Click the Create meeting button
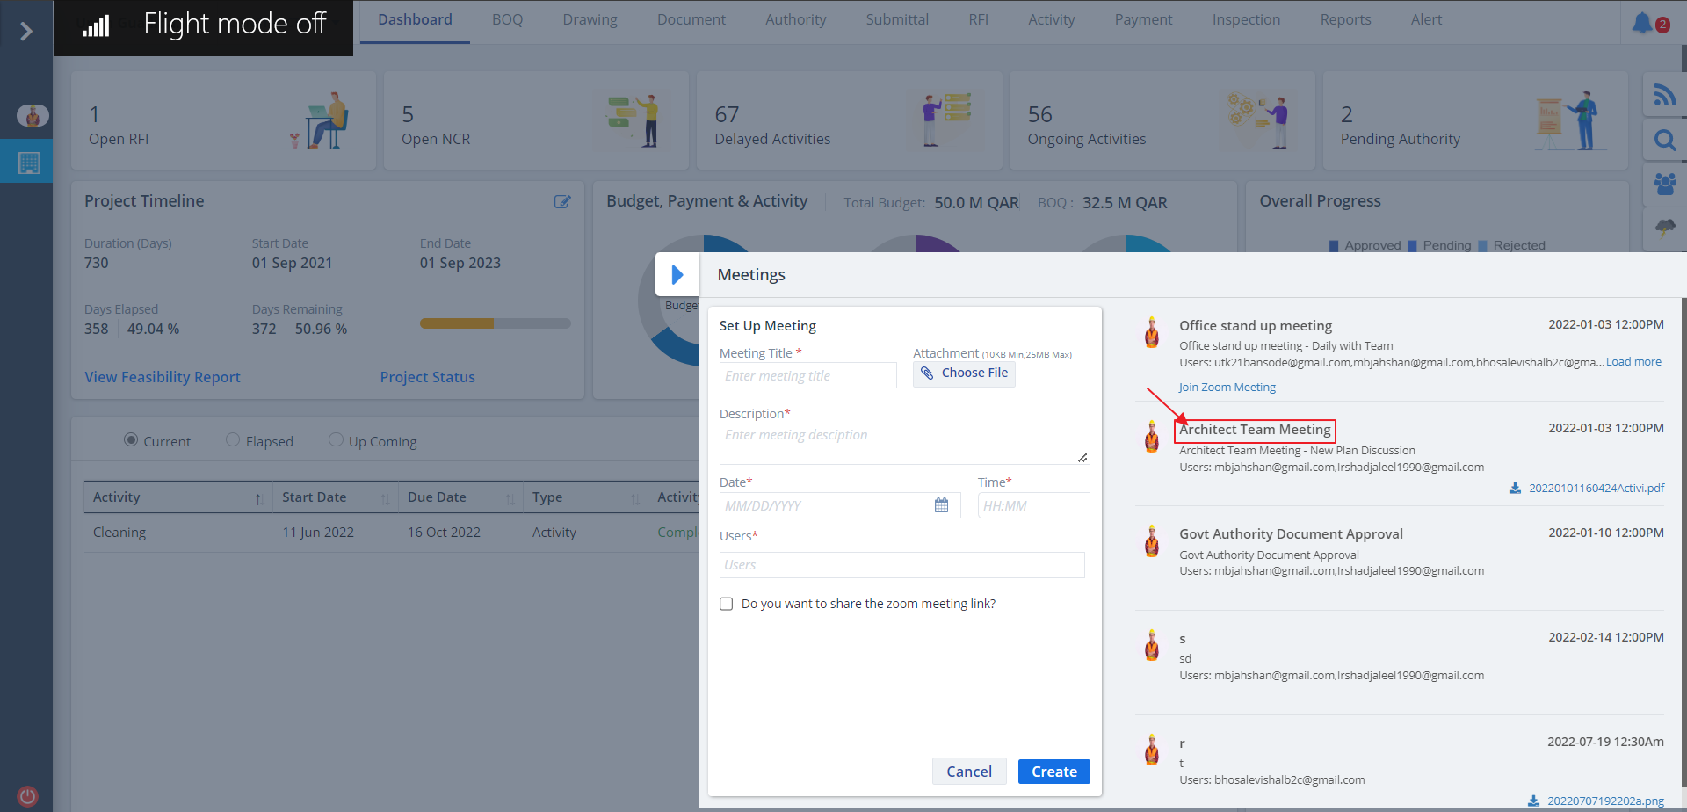The image size is (1687, 812). point(1053,772)
